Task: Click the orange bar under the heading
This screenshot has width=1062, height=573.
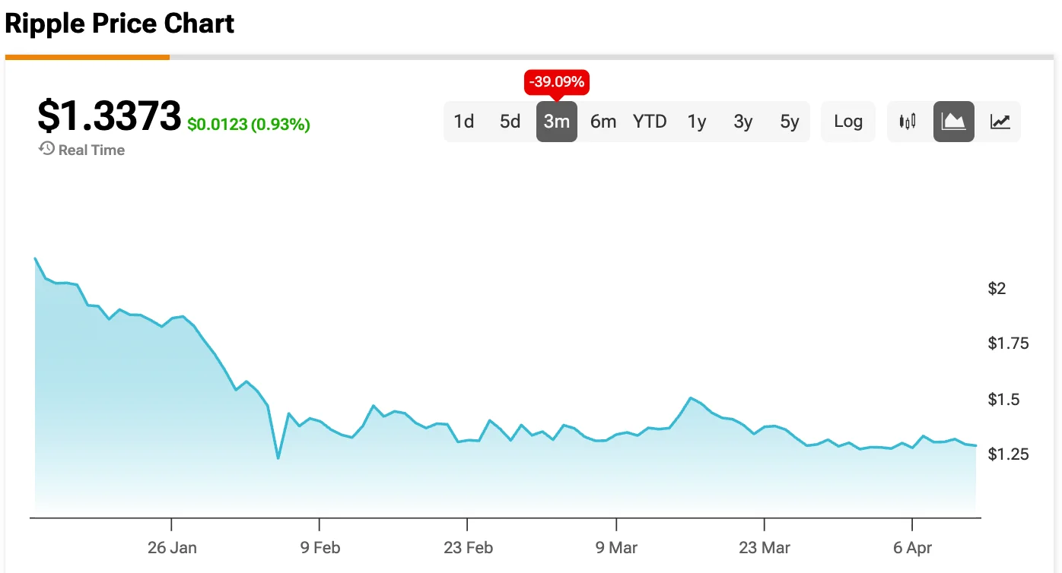Action: coord(87,57)
